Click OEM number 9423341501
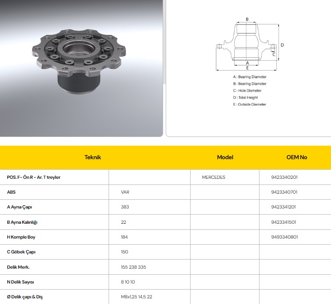This screenshot has height=304, width=331. click(284, 222)
